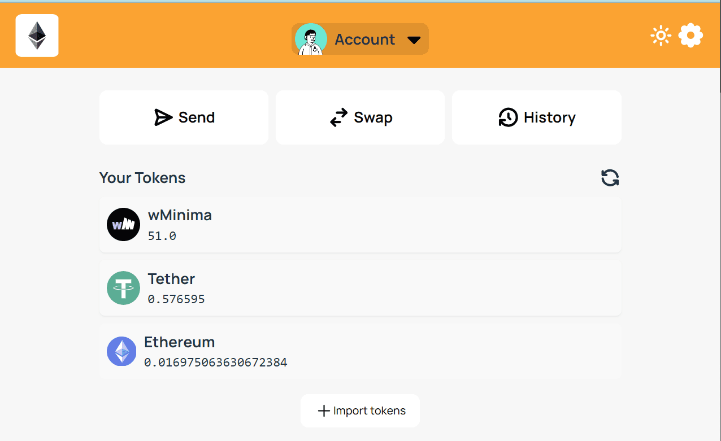Click the 0.576595 Tether balance

coord(176,299)
